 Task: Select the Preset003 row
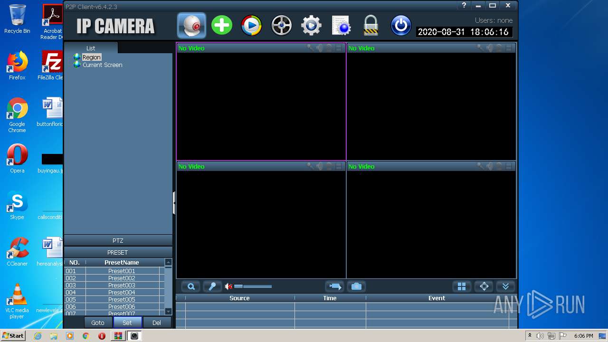pos(114,285)
